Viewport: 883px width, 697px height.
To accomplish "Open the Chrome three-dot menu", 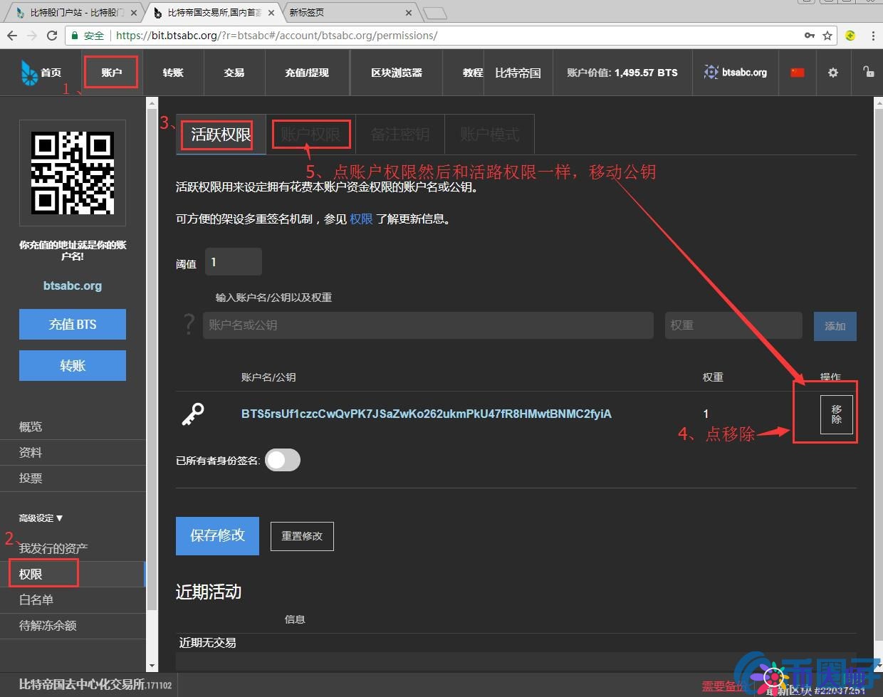I will click(x=873, y=36).
